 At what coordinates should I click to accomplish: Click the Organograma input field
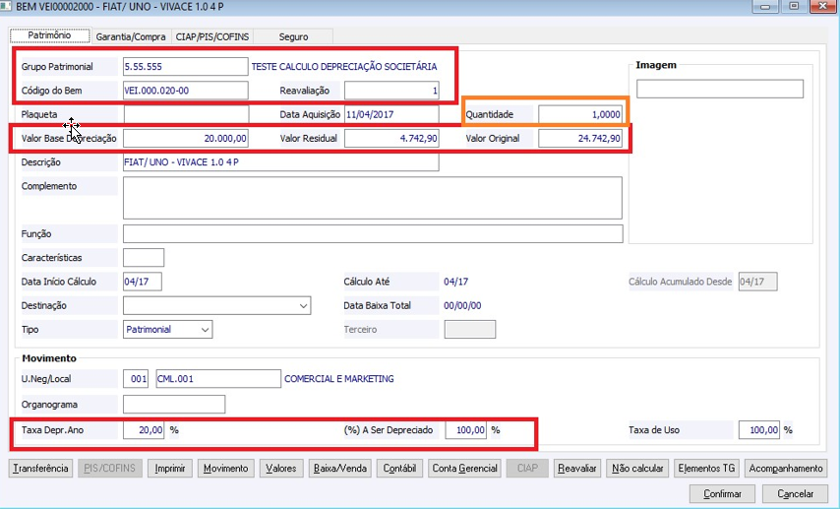coord(174,405)
